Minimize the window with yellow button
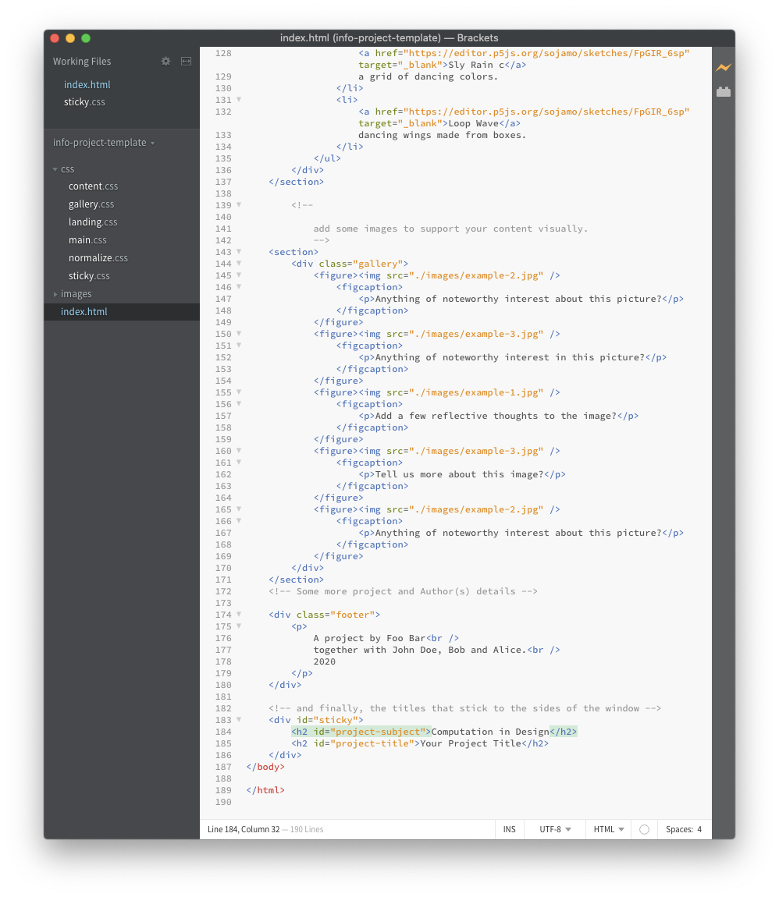Viewport: 779px width, 897px height. pyautogui.click(x=70, y=38)
